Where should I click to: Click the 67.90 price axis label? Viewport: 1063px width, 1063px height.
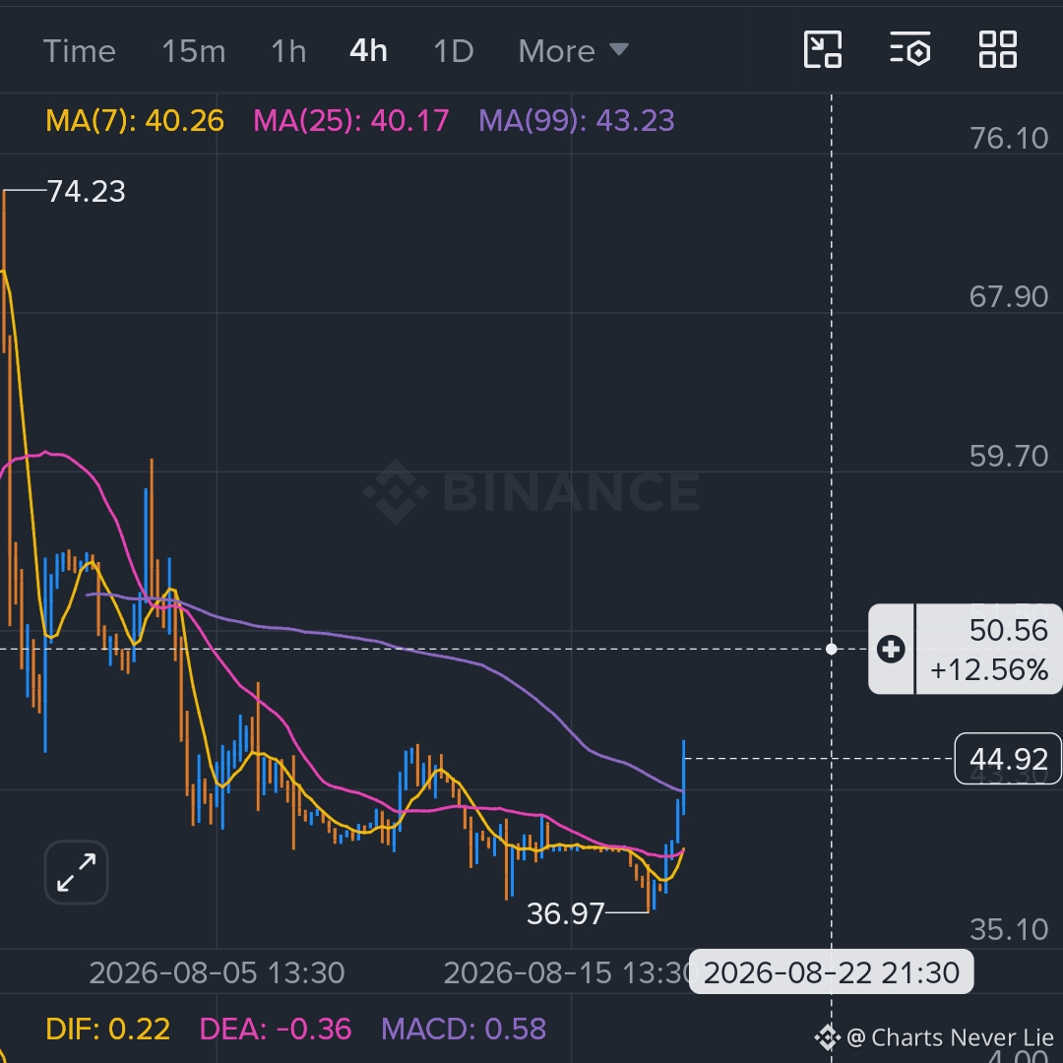coord(1009,297)
